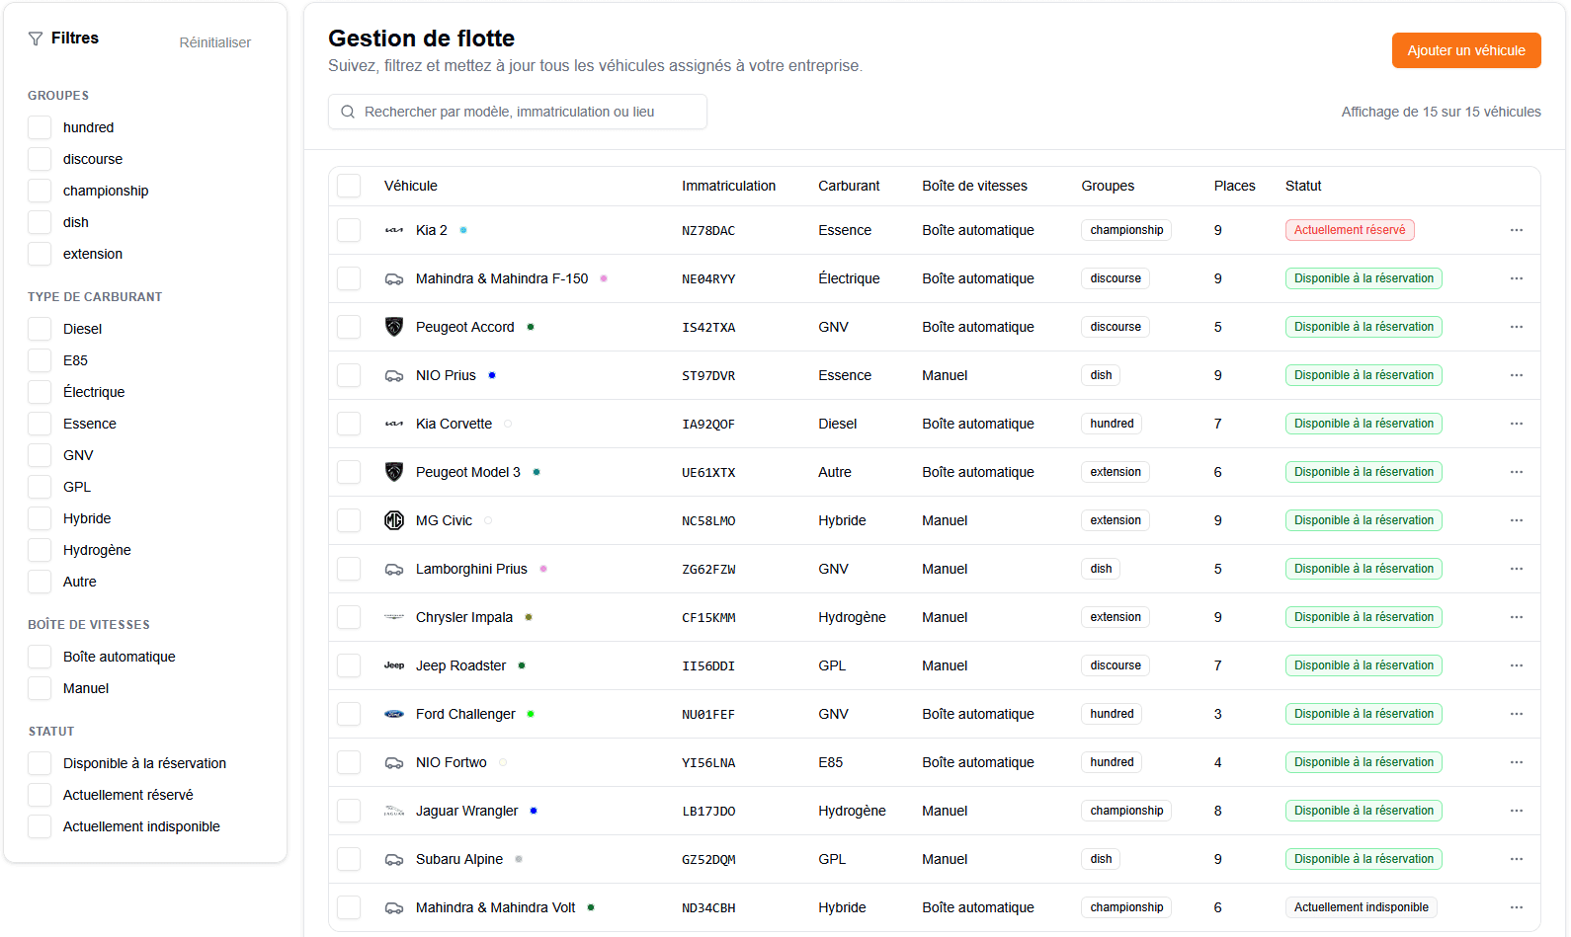Click the Mahindra F-150 pink color dot
1571x937 pixels.
(x=604, y=278)
